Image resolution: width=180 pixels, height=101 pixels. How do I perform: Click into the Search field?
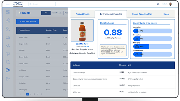coord(42,4)
